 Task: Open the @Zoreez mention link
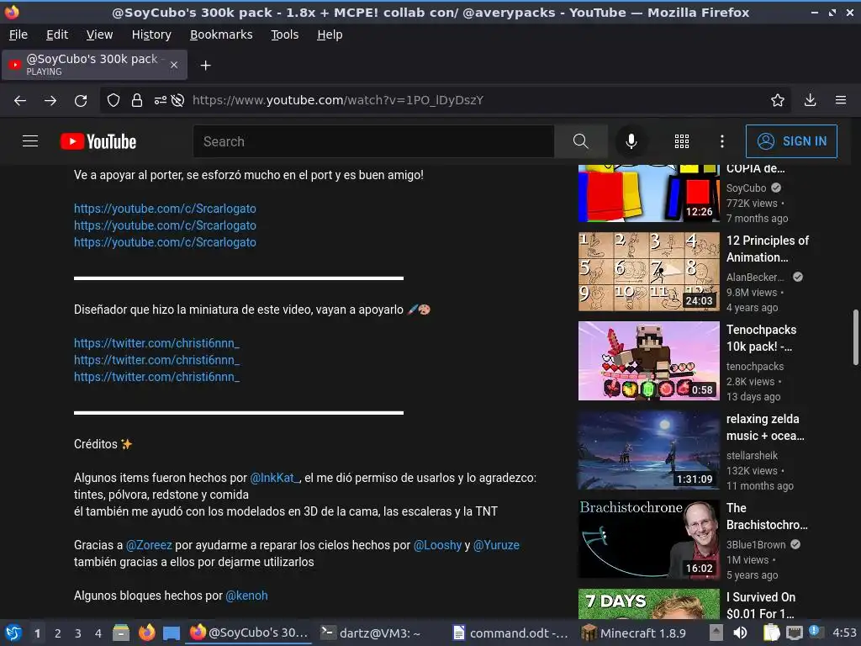149,545
